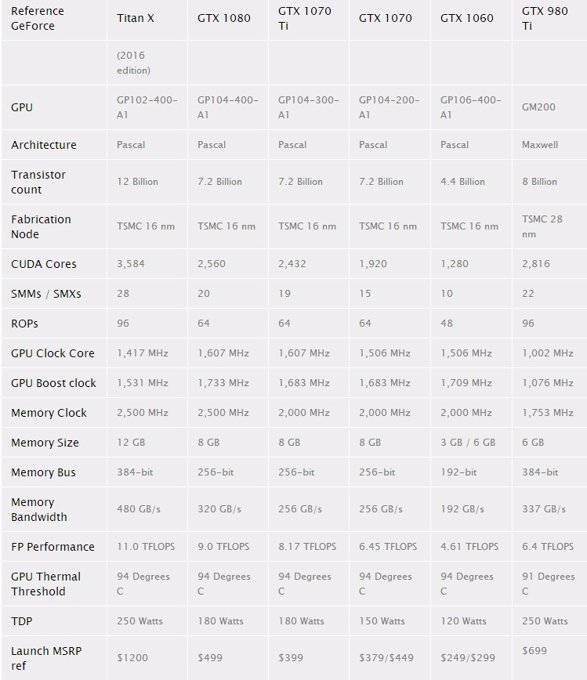
Task: Select the CUDA Cores row label
Action: (44, 264)
